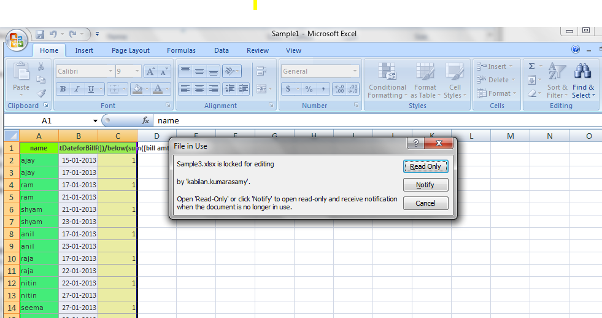Open Find & Select binoculars menu
Screen dimensions: 602x318
[583, 80]
